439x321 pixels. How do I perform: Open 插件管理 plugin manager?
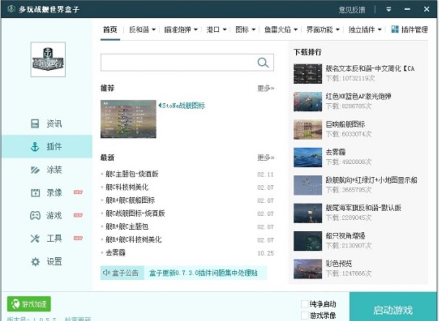point(409,30)
